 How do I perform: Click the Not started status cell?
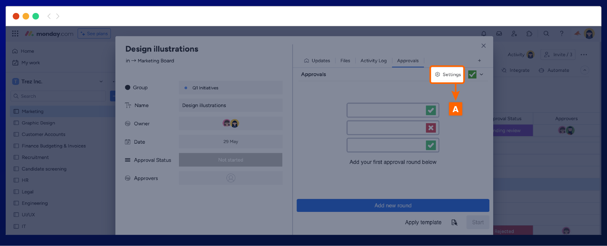230,160
